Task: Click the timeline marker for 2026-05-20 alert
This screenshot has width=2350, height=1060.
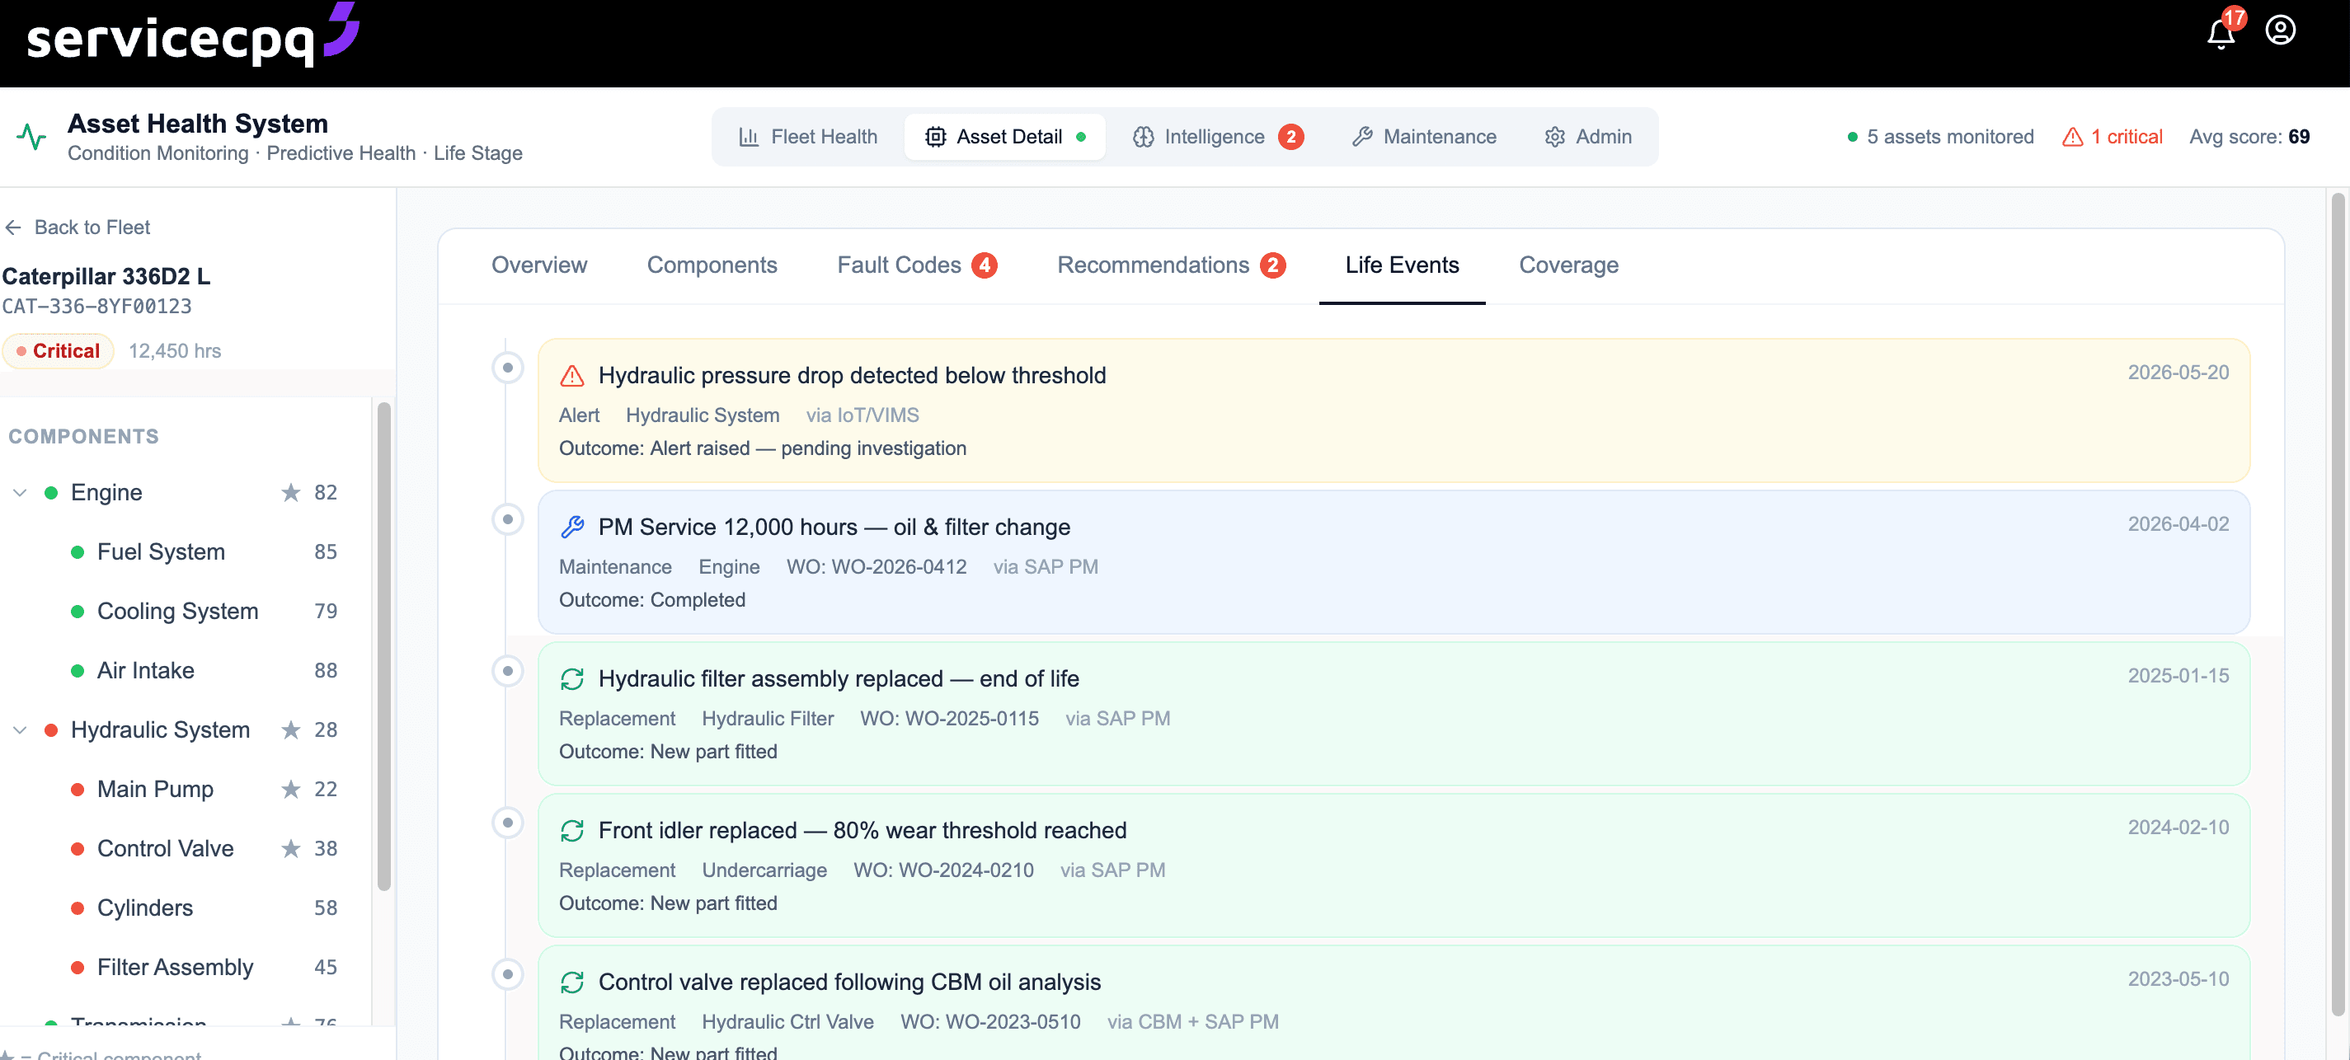Action: pos(507,368)
